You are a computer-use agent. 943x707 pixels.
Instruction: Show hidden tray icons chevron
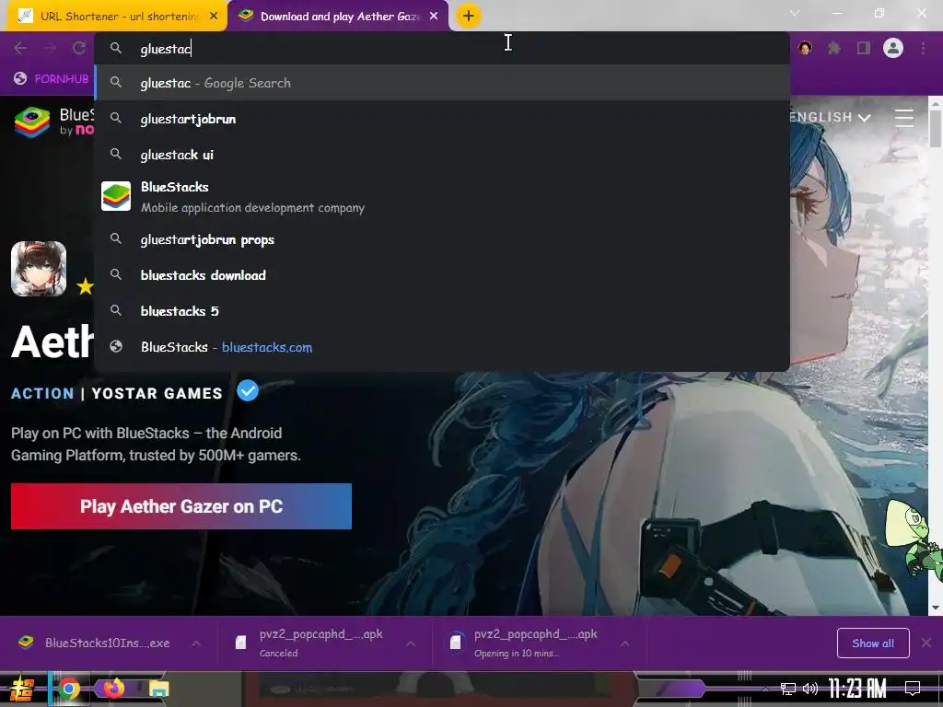click(x=765, y=689)
